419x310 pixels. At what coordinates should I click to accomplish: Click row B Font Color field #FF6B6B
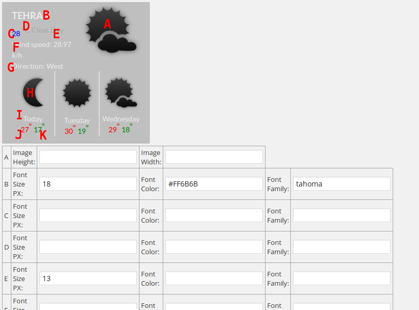coord(214,184)
